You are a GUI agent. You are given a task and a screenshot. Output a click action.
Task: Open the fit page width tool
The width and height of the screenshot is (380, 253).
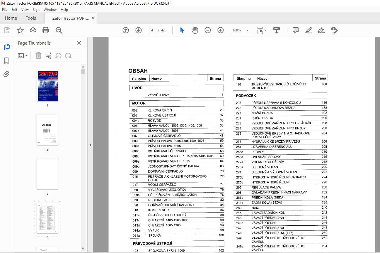[260, 30]
